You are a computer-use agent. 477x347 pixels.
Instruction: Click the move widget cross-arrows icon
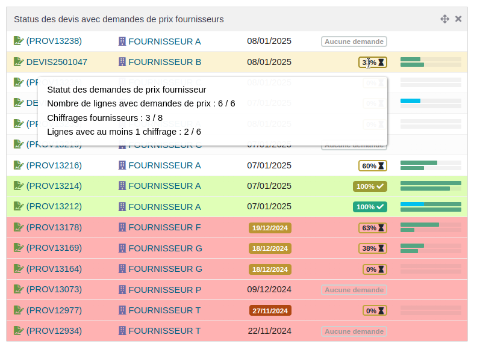[444, 19]
